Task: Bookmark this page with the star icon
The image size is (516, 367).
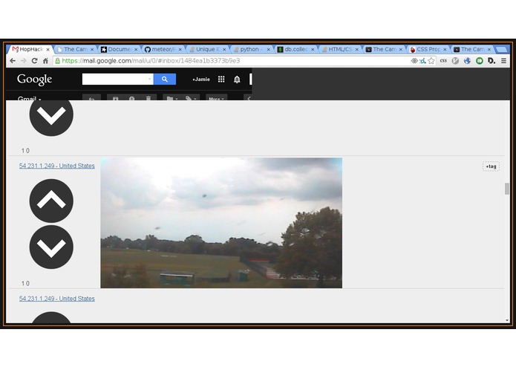Action: [431, 61]
